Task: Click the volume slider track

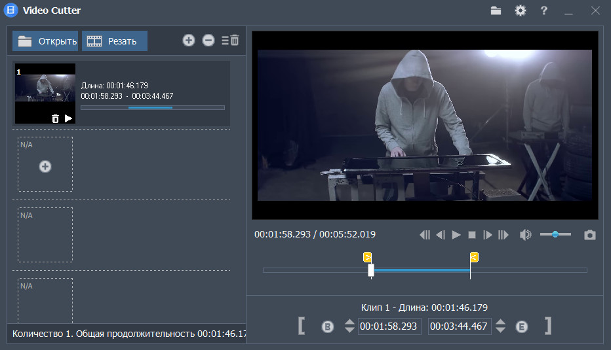Action: pyautogui.click(x=555, y=234)
